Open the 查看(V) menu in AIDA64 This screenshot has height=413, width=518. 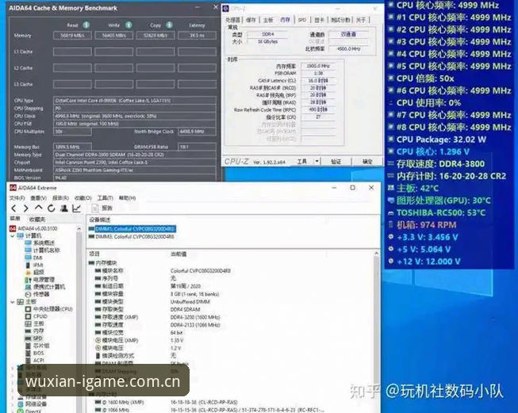point(39,198)
